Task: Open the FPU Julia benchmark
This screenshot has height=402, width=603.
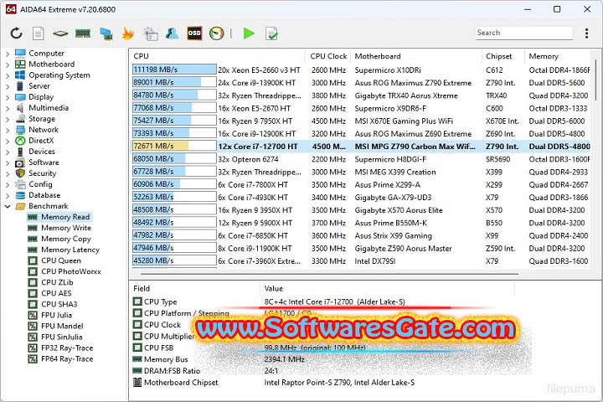Action: click(x=57, y=315)
